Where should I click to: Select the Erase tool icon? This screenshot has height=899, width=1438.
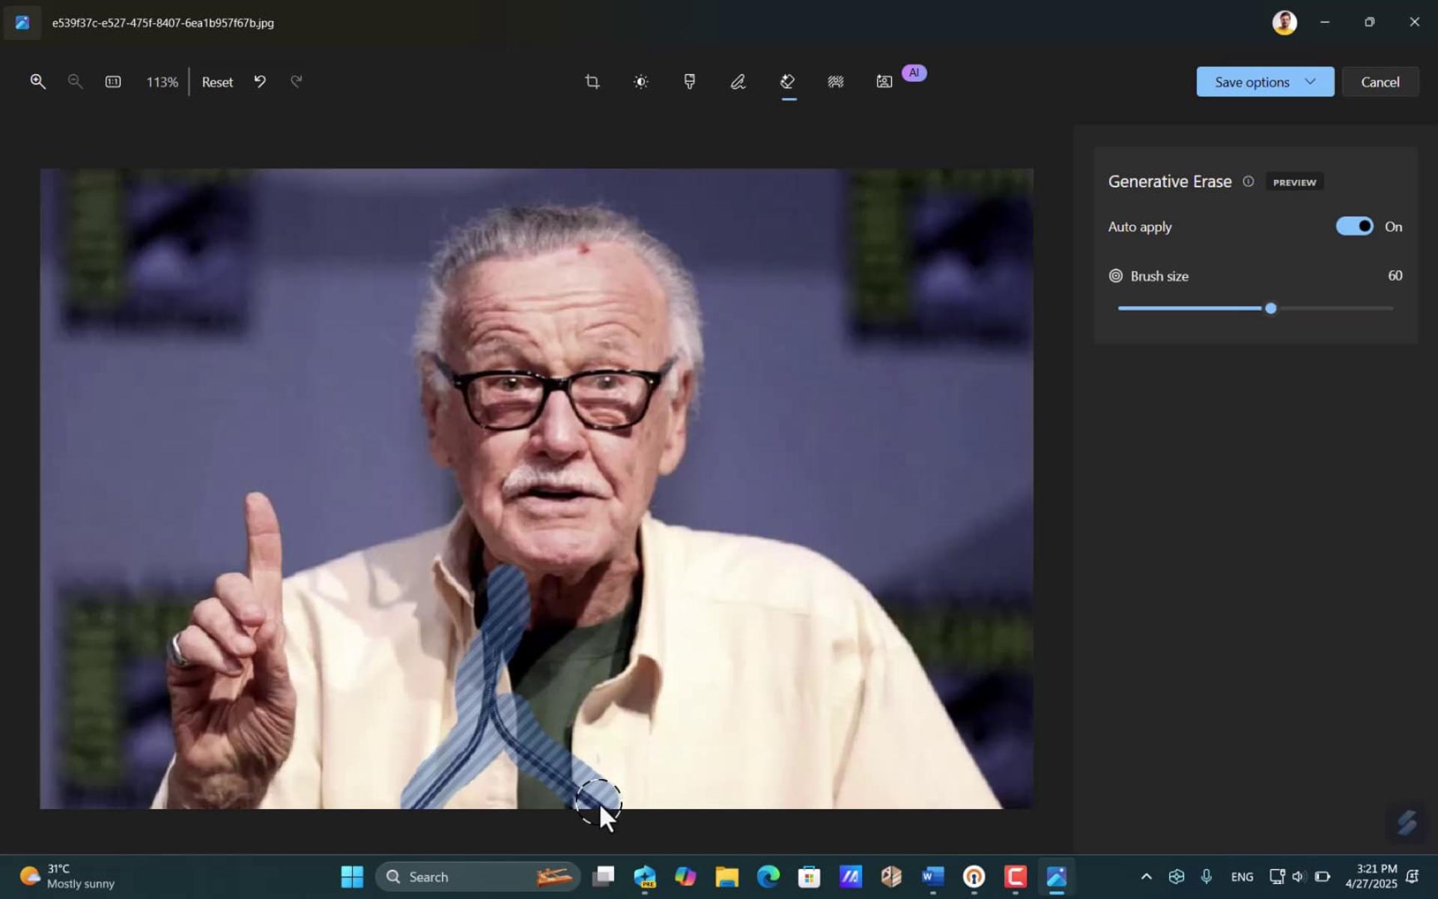(x=787, y=82)
